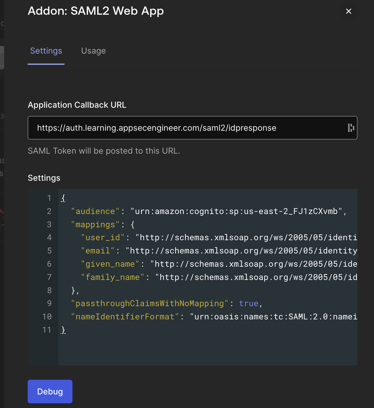374x408 pixels.
Task: Close the SAML2 Web App addon dialog
Action: coord(349,11)
